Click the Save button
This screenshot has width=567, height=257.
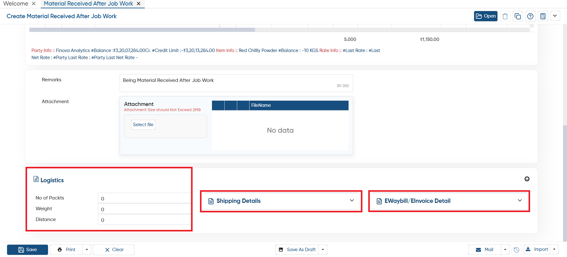click(27, 250)
